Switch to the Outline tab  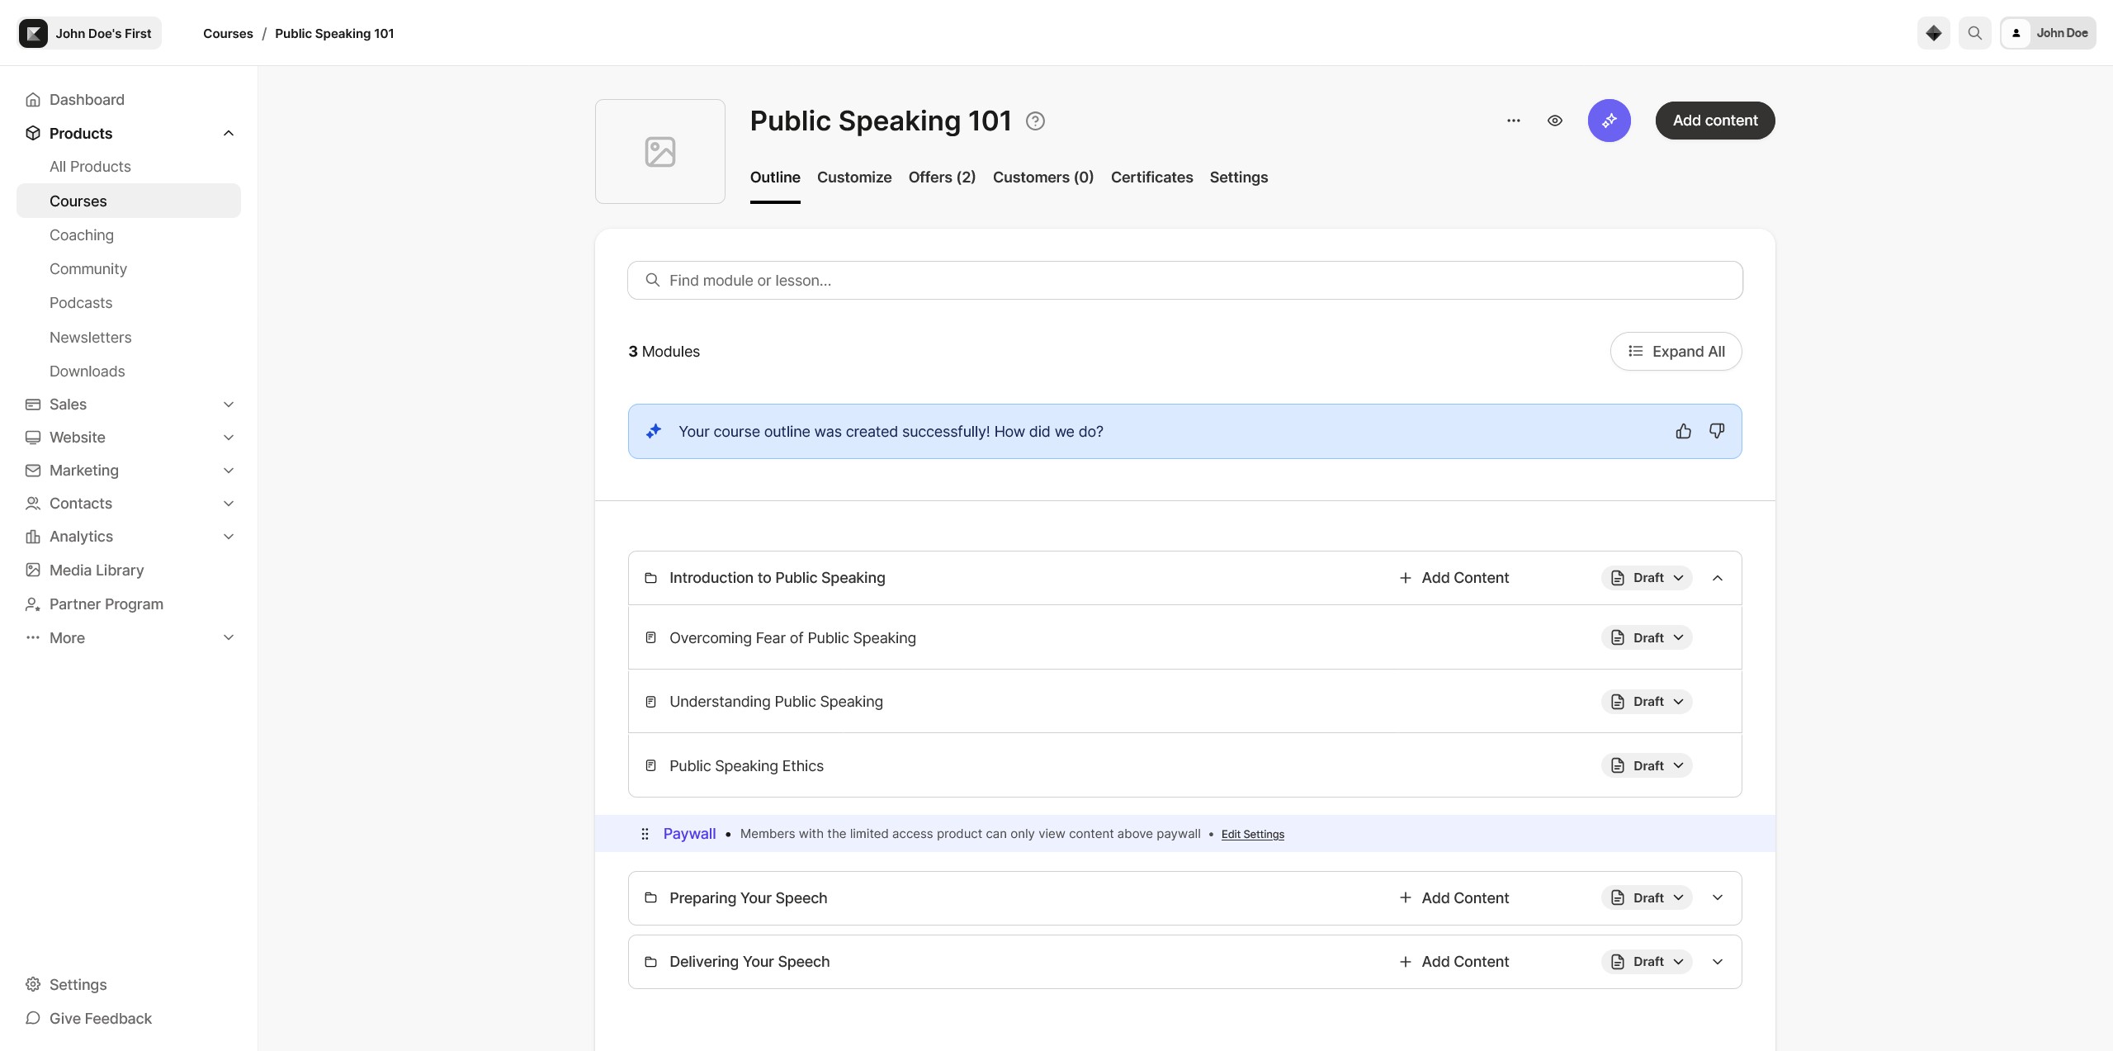tap(775, 178)
